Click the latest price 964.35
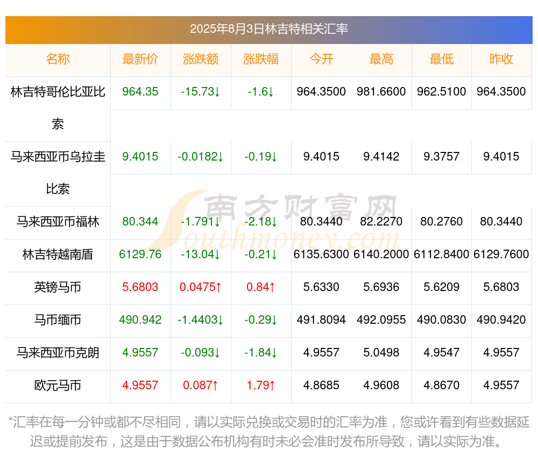This screenshot has width=538, height=458. (x=140, y=92)
